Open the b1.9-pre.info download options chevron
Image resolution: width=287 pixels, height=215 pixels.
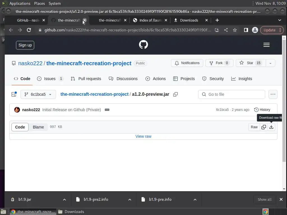coord(195,200)
